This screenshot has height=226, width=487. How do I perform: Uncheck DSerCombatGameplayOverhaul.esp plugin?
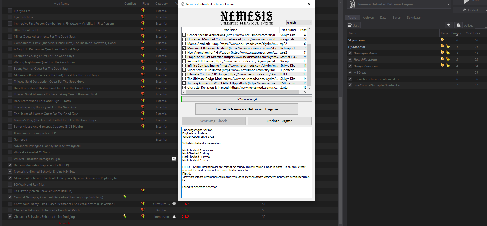click(x=350, y=85)
